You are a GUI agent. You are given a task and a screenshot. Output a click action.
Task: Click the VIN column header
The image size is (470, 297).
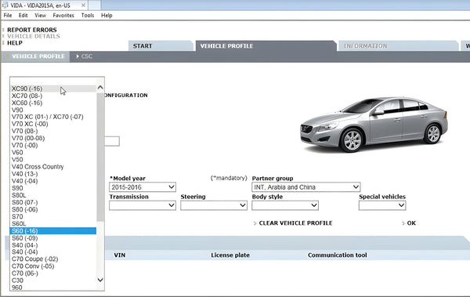coord(120,255)
